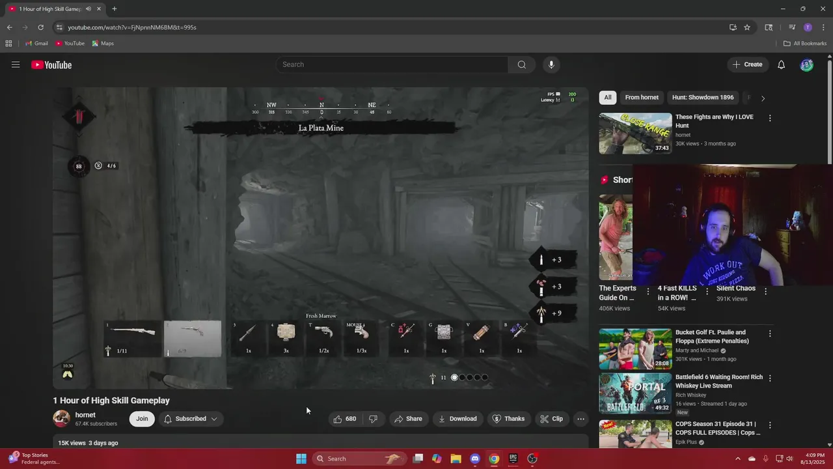Open OBS Studio from the taskbar
The image size is (833, 469).
pos(532,459)
